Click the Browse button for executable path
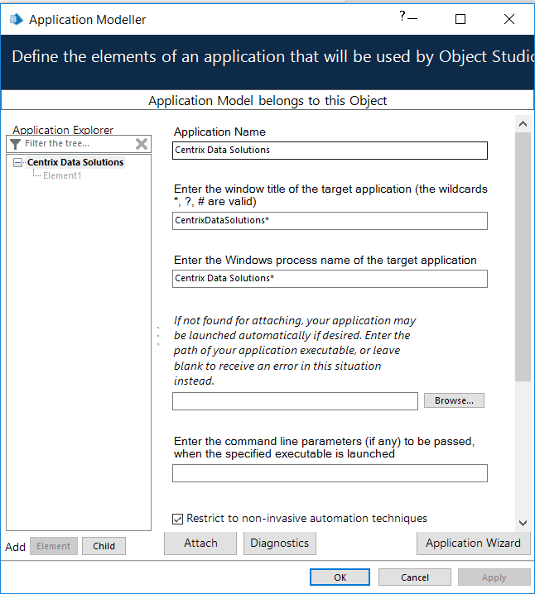 tap(454, 400)
